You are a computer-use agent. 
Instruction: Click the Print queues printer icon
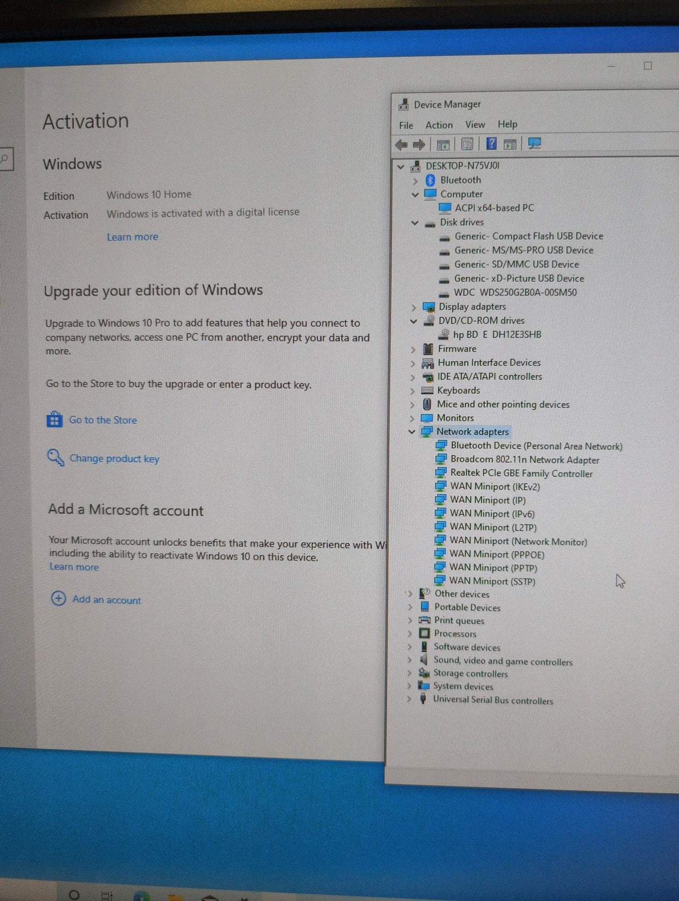pyautogui.click(x=424, y=620)
